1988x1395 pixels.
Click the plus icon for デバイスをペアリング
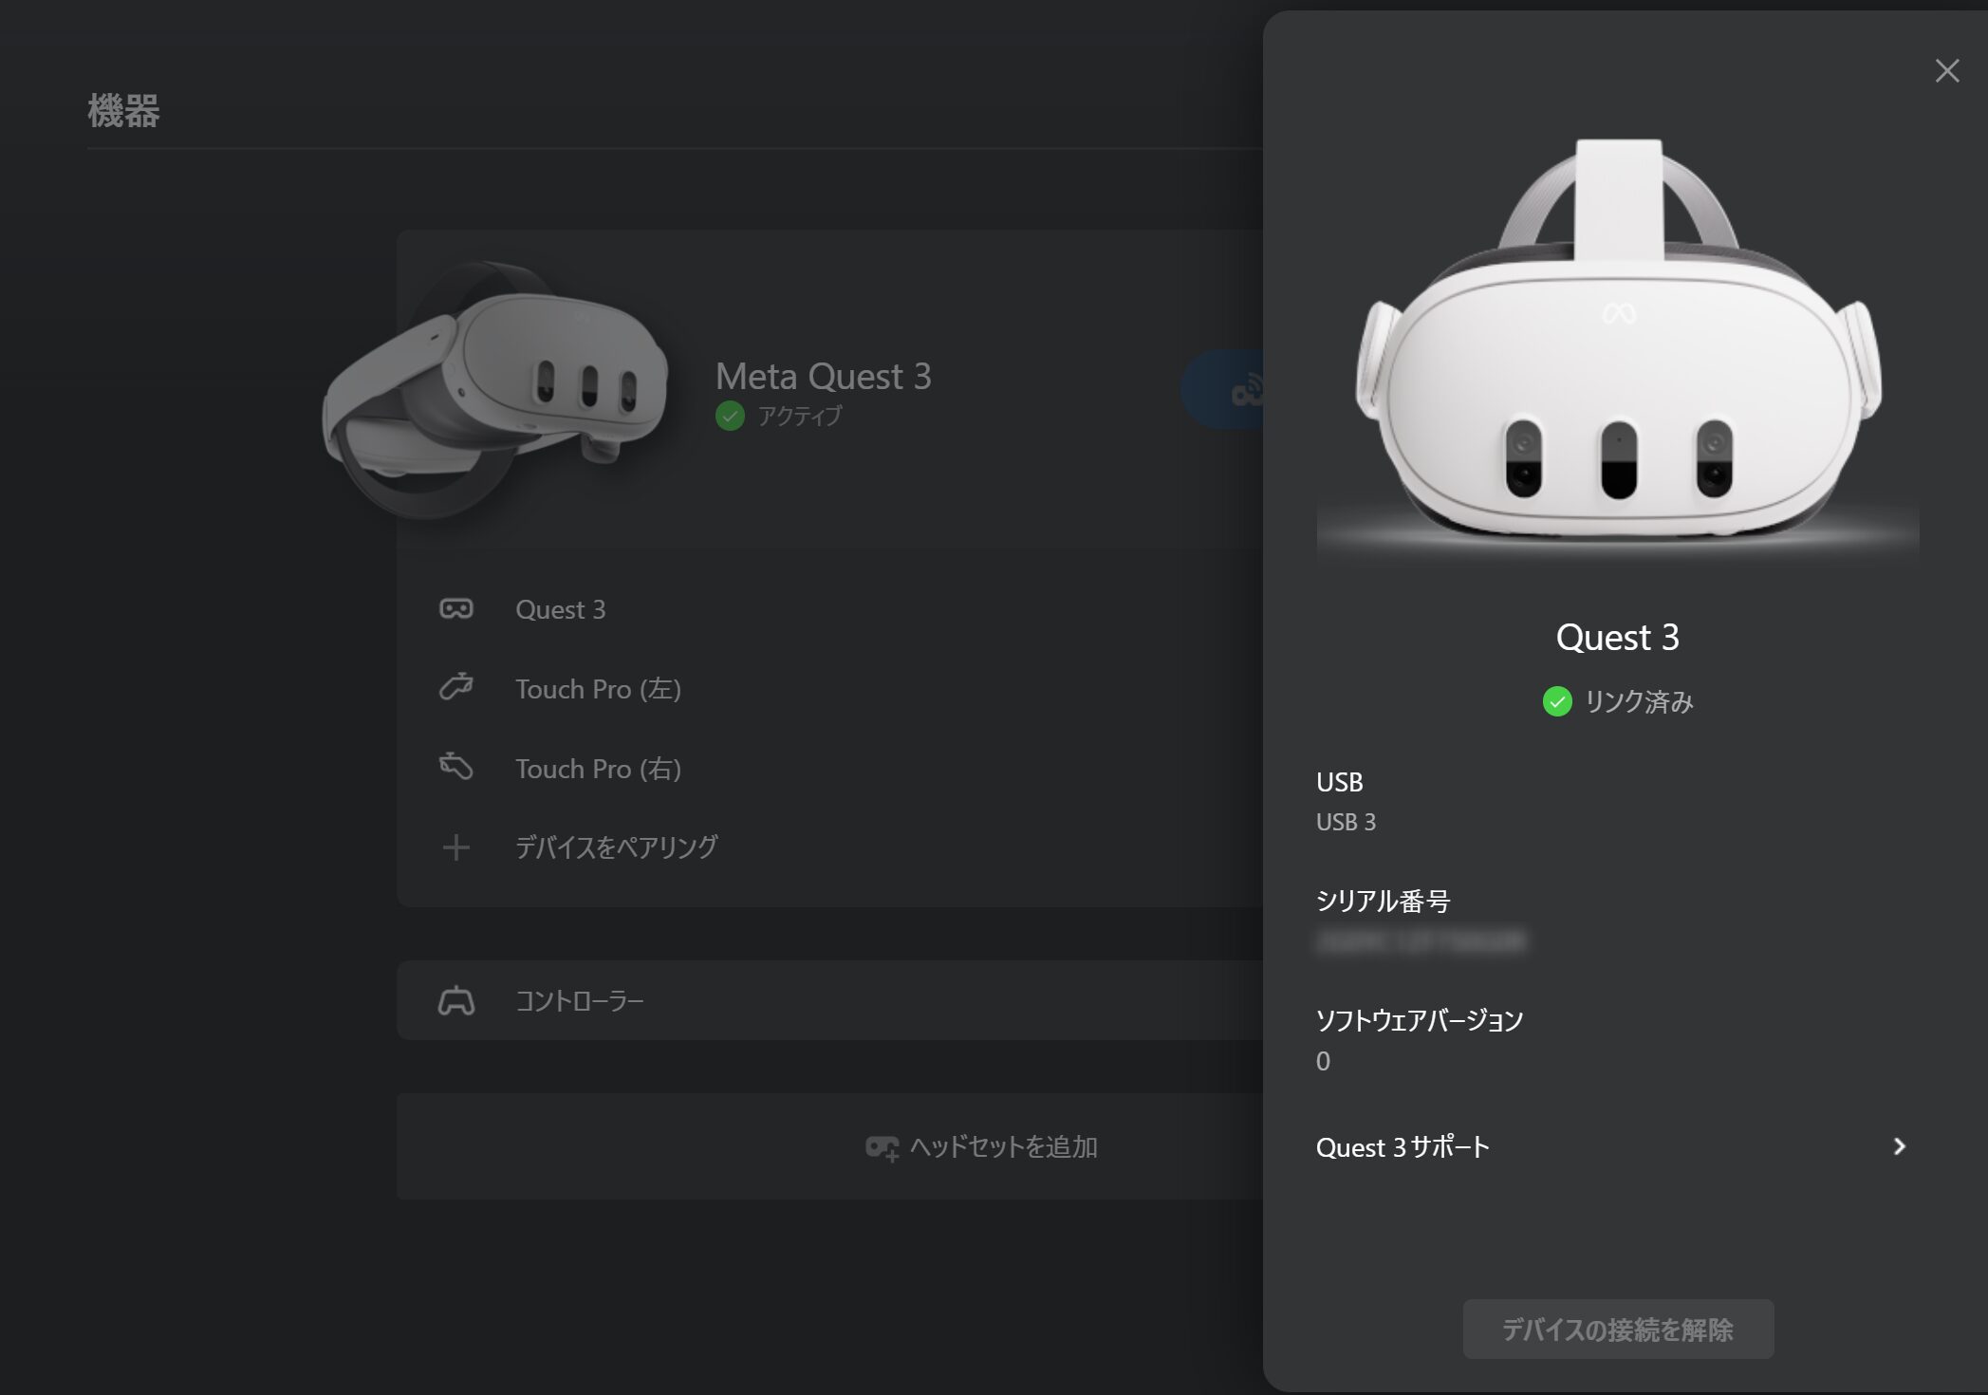tap(456, 847)
